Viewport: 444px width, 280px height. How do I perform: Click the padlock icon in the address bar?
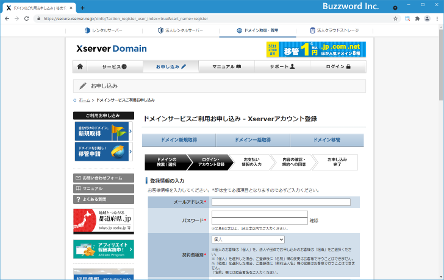click(38, 19)
